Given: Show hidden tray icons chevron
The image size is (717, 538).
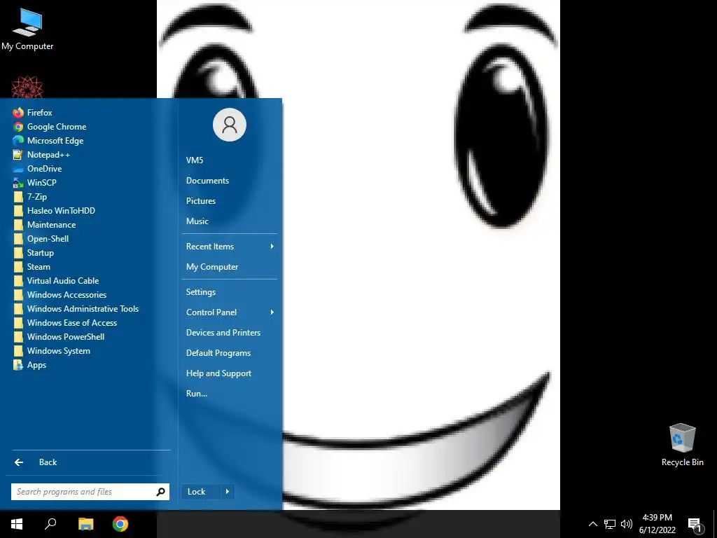Looking at the screenshot, I should [x=592, y=524].
